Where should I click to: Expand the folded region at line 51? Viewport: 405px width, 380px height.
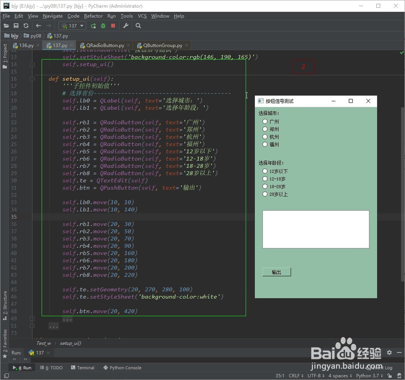(x=32, y=326)
